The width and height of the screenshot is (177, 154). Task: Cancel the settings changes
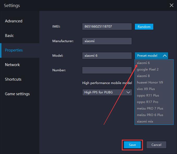(x=156, y=145)
